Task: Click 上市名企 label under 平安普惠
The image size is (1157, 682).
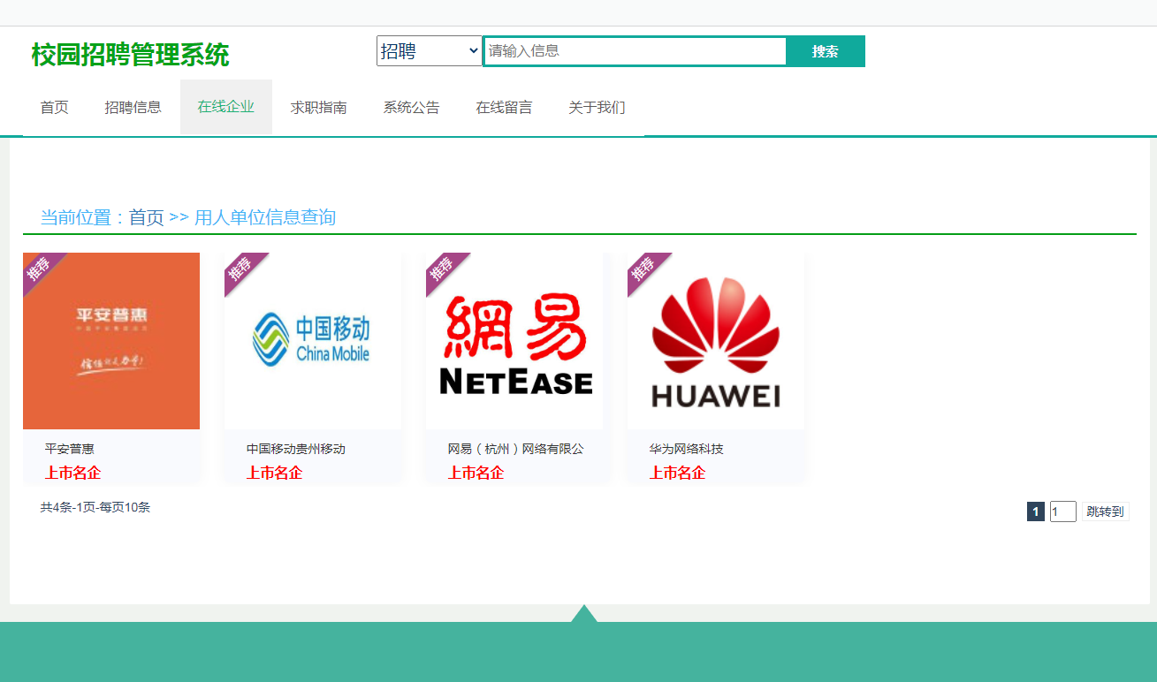Action: click(72, 473)
